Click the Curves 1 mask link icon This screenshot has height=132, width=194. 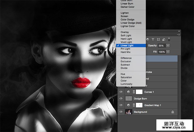134,92
